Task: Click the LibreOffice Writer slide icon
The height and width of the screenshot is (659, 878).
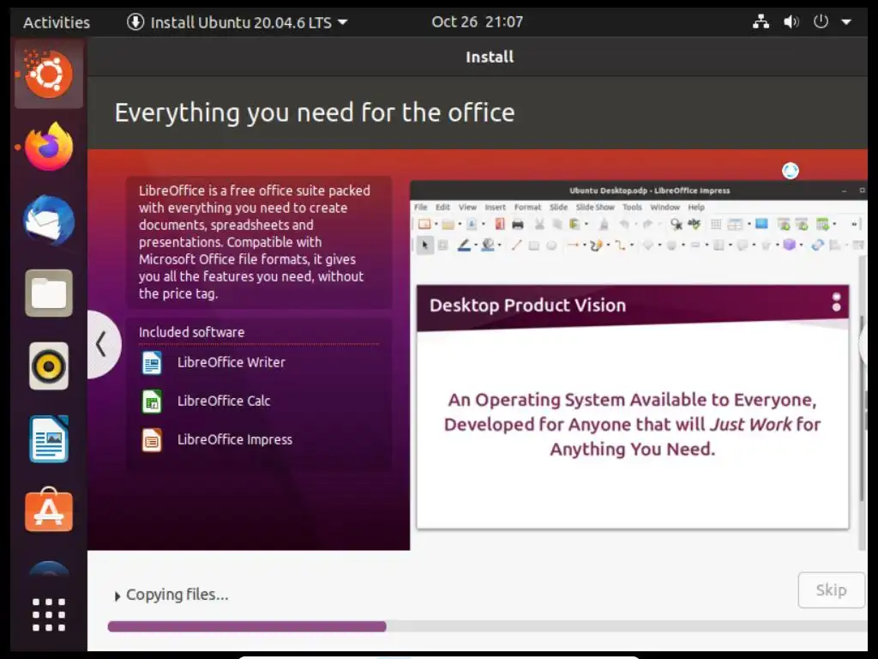Action: point(152,363)
